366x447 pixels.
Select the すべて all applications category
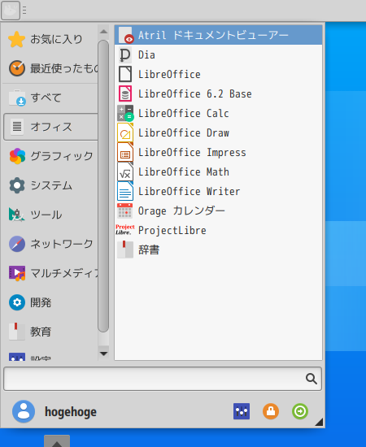point(50,98)
